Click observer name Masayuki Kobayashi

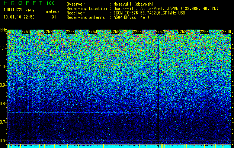pyautogui.click(x=134, y=4)
